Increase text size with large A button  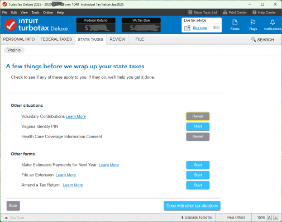269,218
